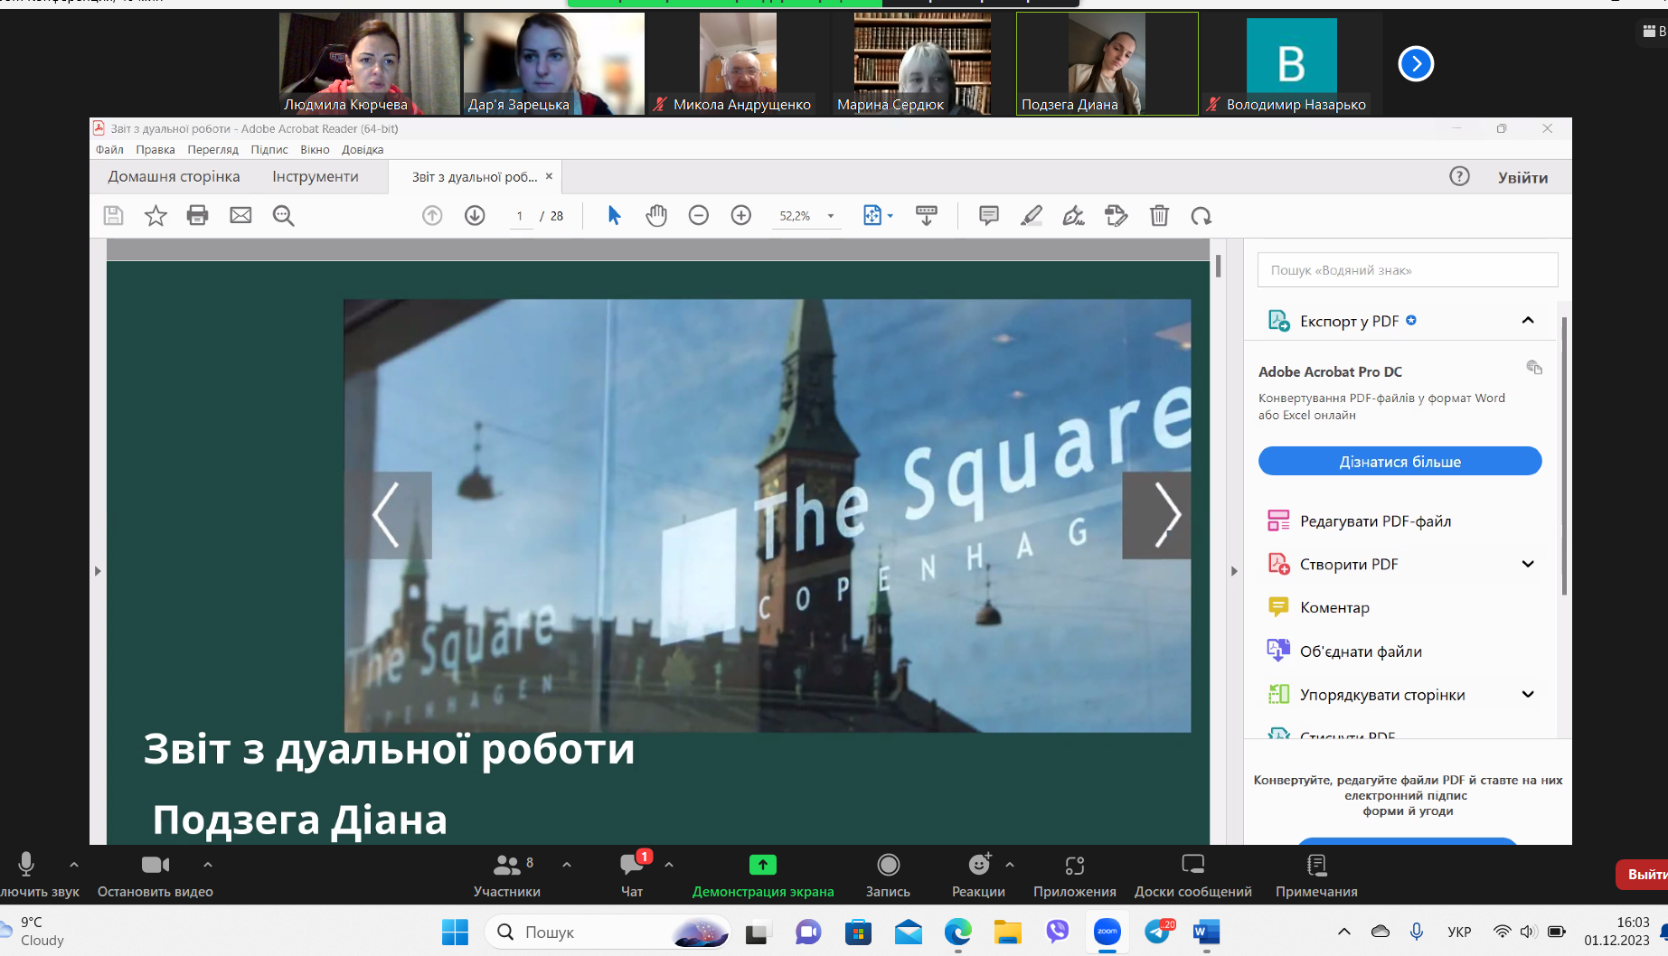Click the Add comment note icon
This screenshot has height=956, width=1668.
pos(988,215)
